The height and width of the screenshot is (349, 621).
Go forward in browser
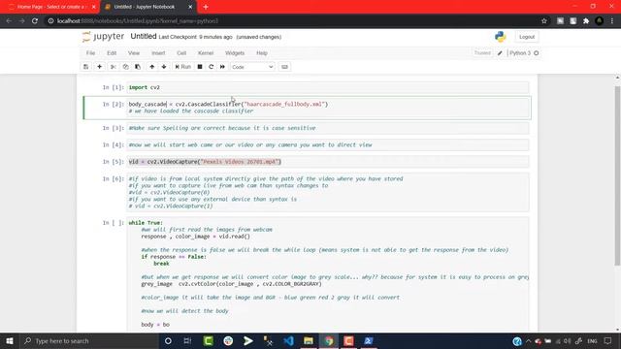(x=21, y=21)
